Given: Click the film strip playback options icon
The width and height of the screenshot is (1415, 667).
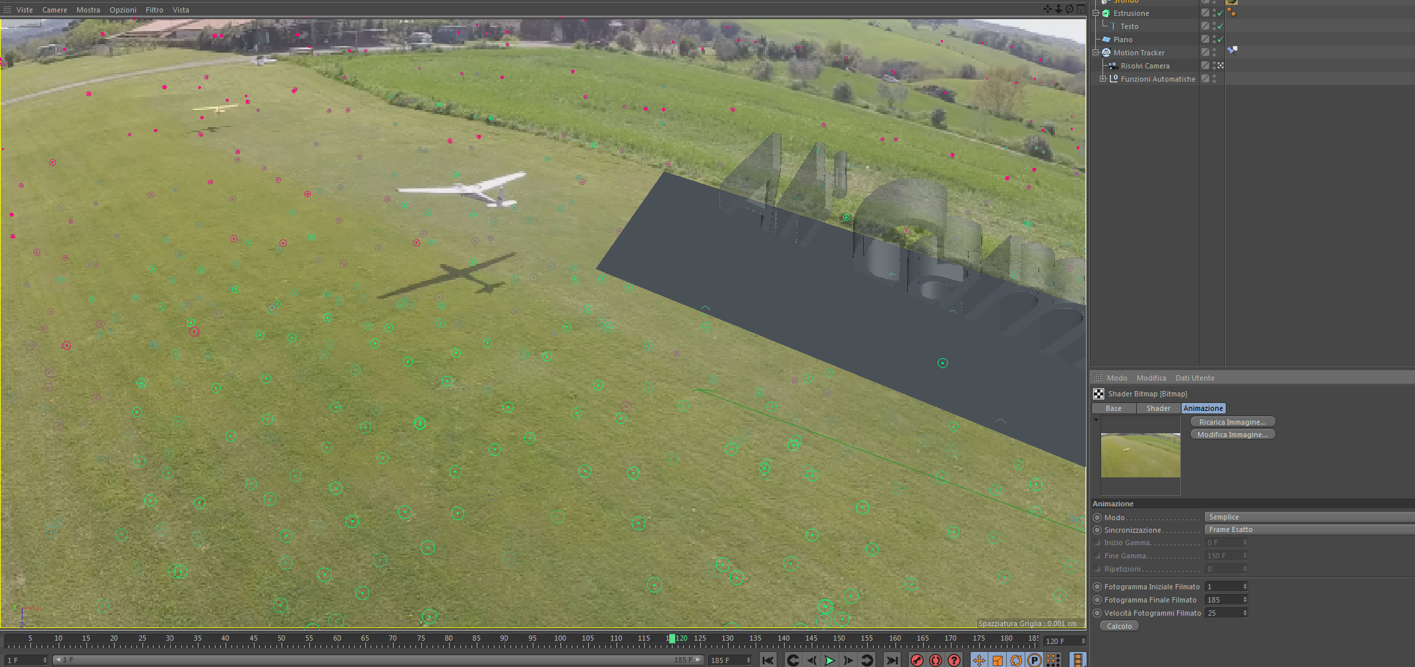Looking at the screenshot, I should coord(1078,660).
